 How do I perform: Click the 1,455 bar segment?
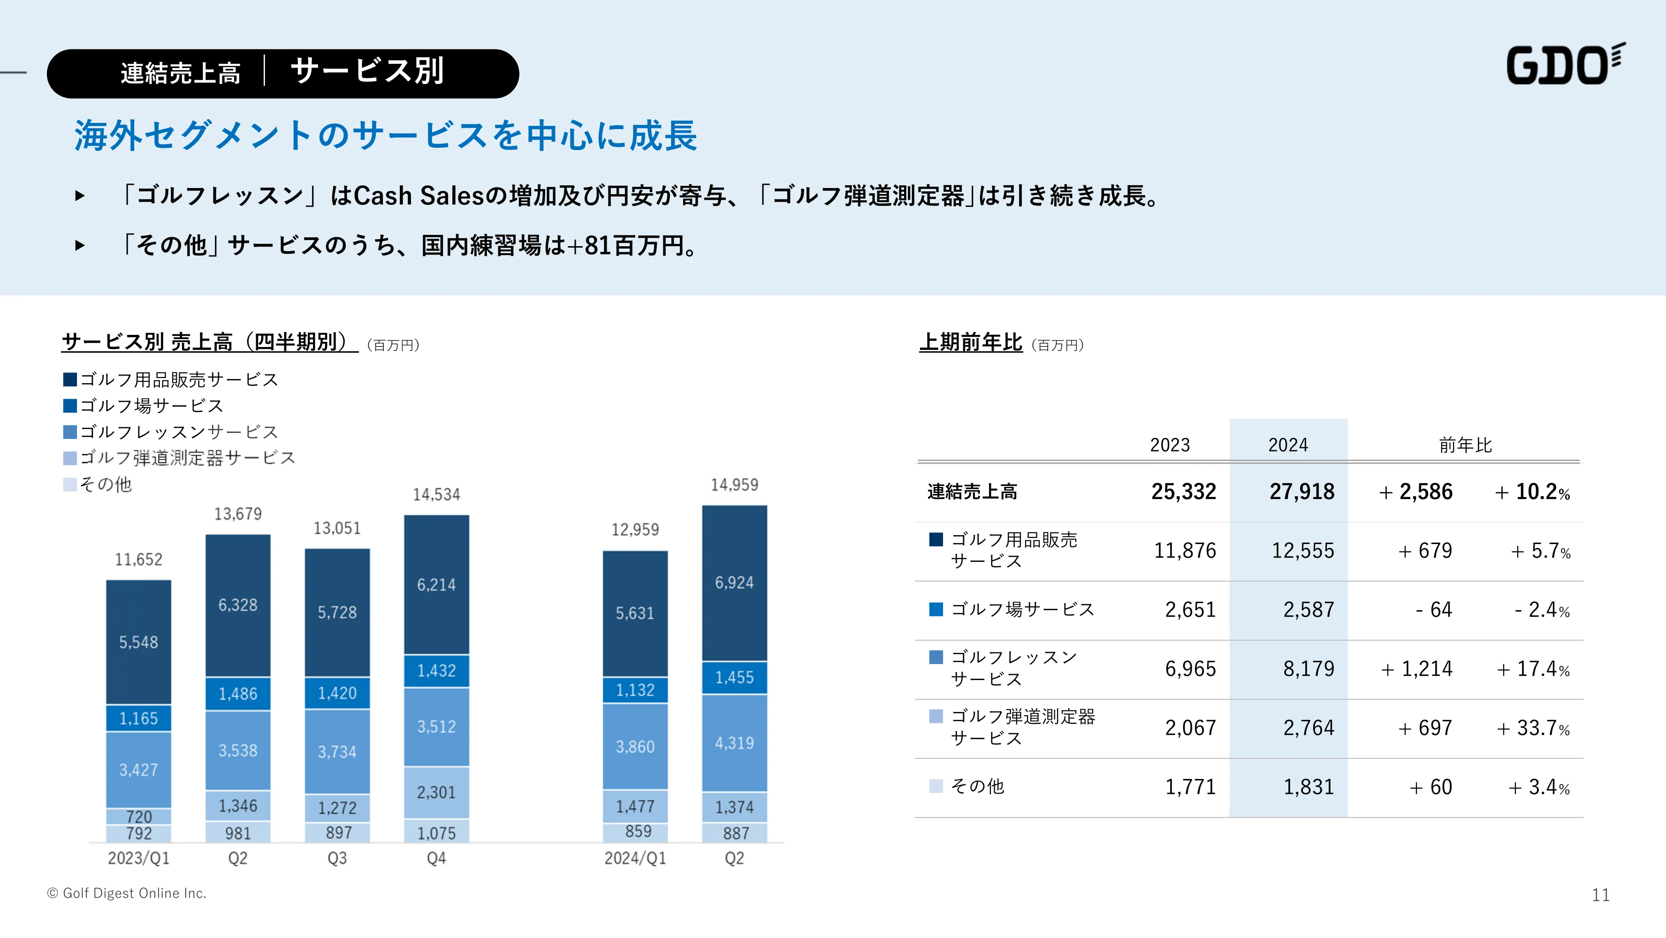pos(735,678)
